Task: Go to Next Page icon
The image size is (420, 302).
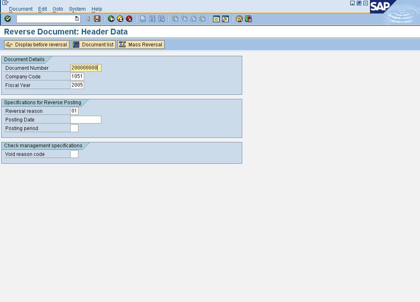Action: 193,19
